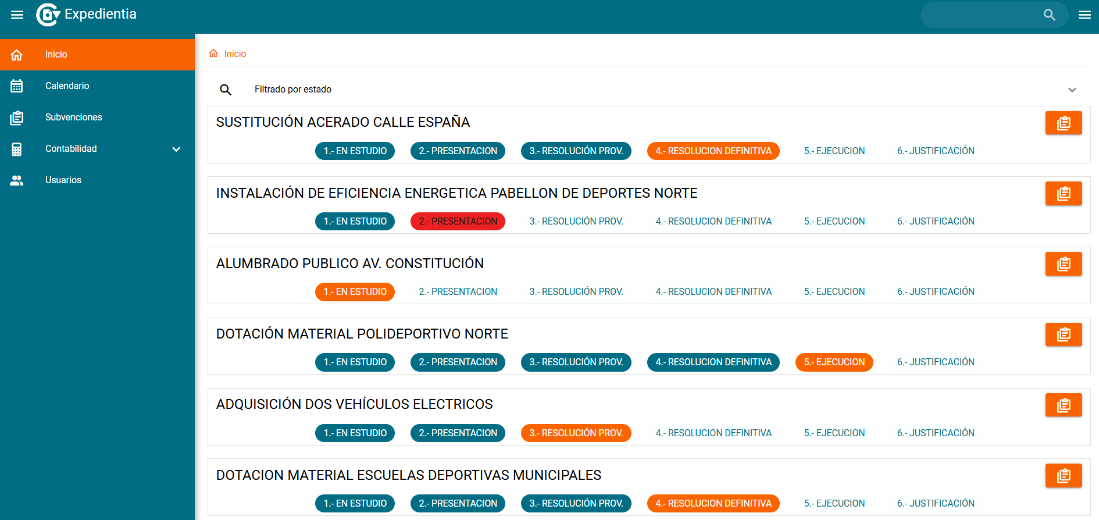Click the red 2.- PRESENTACION stage badge
The height and width of the screenshot is (520, 1099).
point(458,222)
